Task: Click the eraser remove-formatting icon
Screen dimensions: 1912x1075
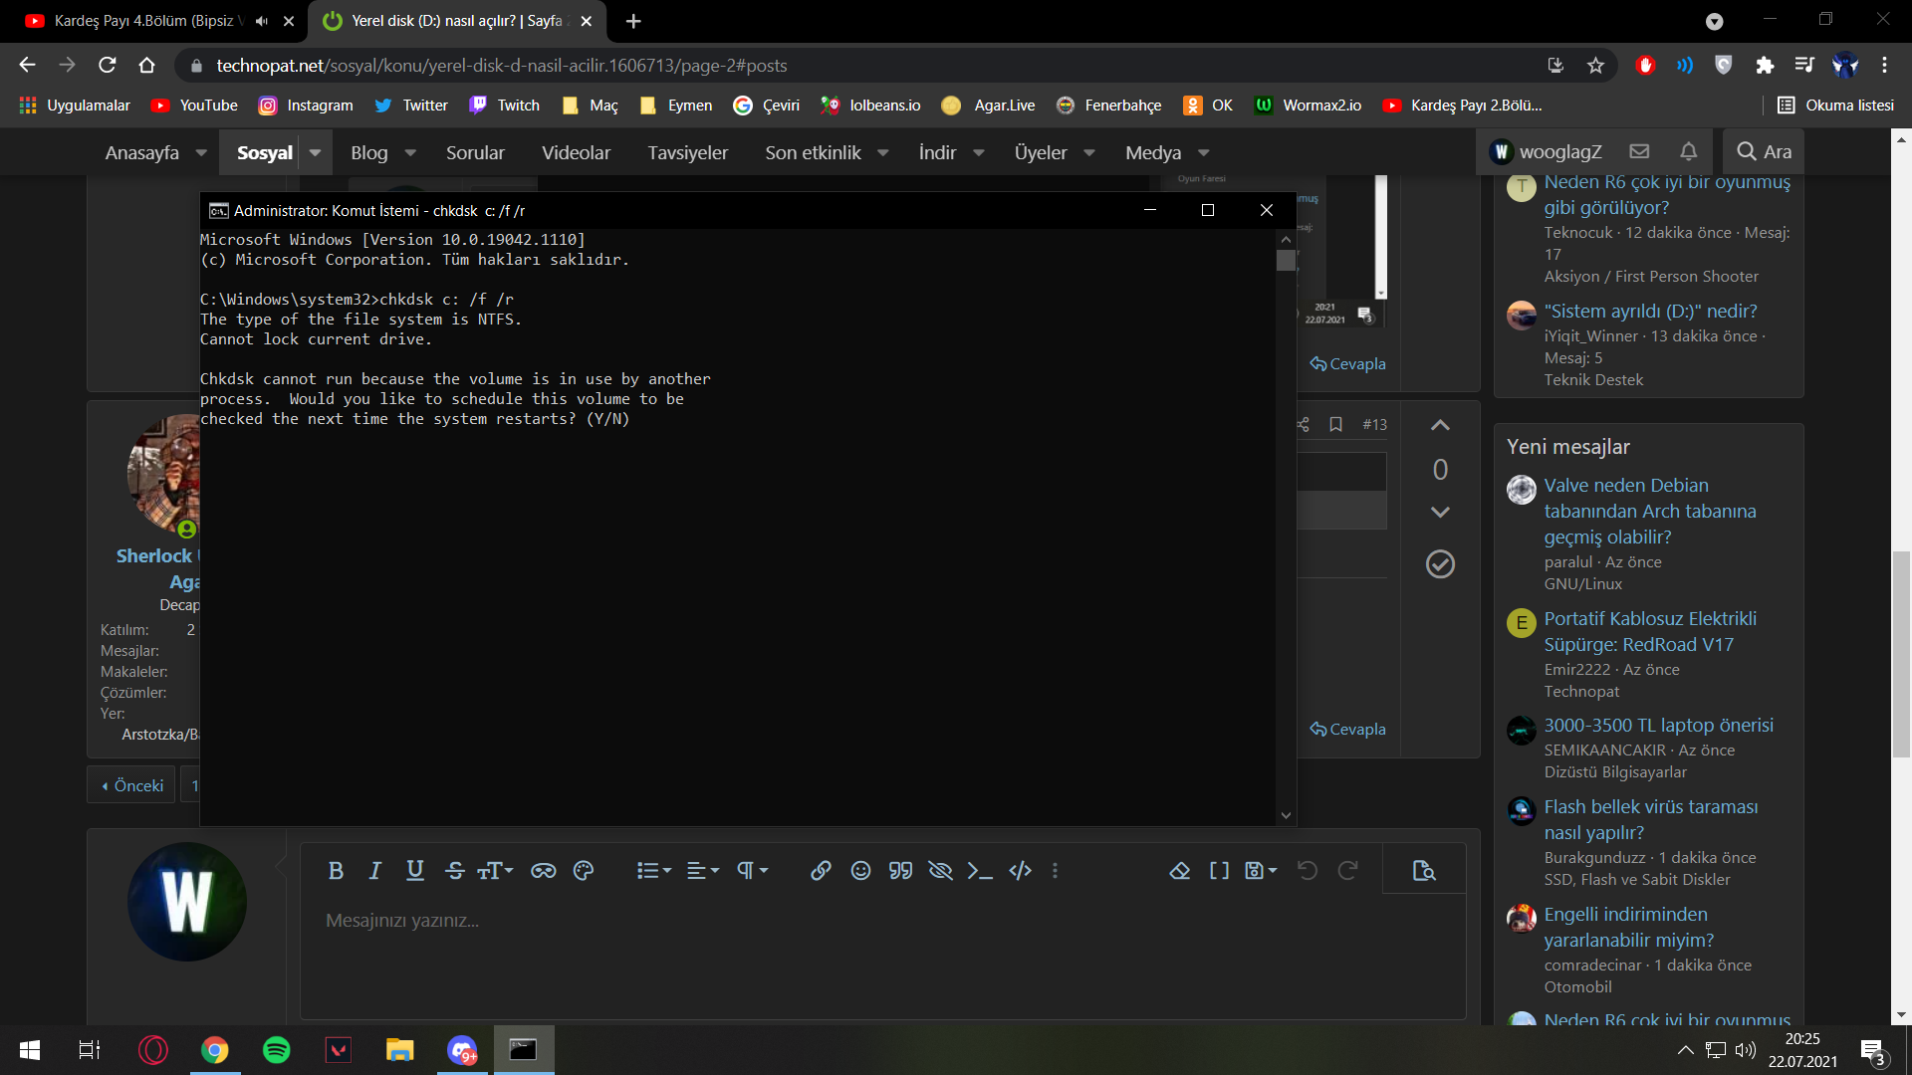Action: point(1179,871)
